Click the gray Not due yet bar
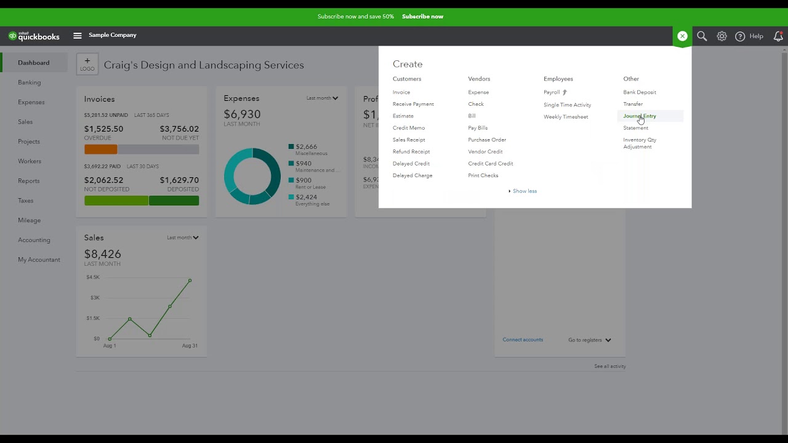Image resolution: width=788 pixels, height=443 pixels. click(158, 150)
